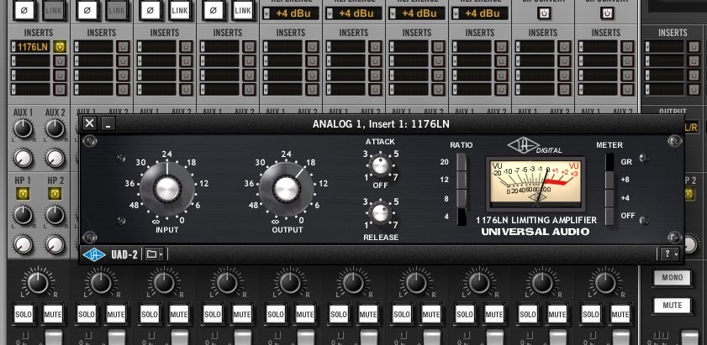Click the AUX 2 send knob on channel 1
Screen dimensions: 707x345
point(55,128)
